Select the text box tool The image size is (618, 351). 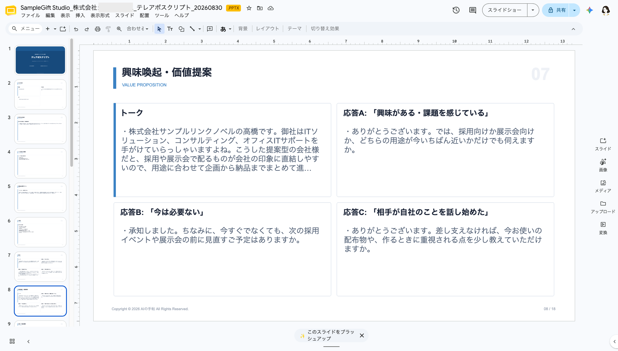(x=170, y=29)
